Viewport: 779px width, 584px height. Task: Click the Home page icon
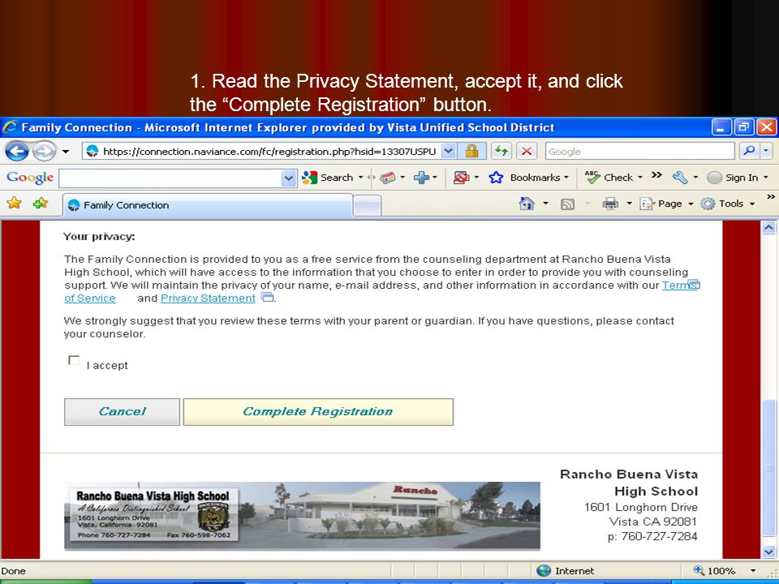click(x=527, y=204)
